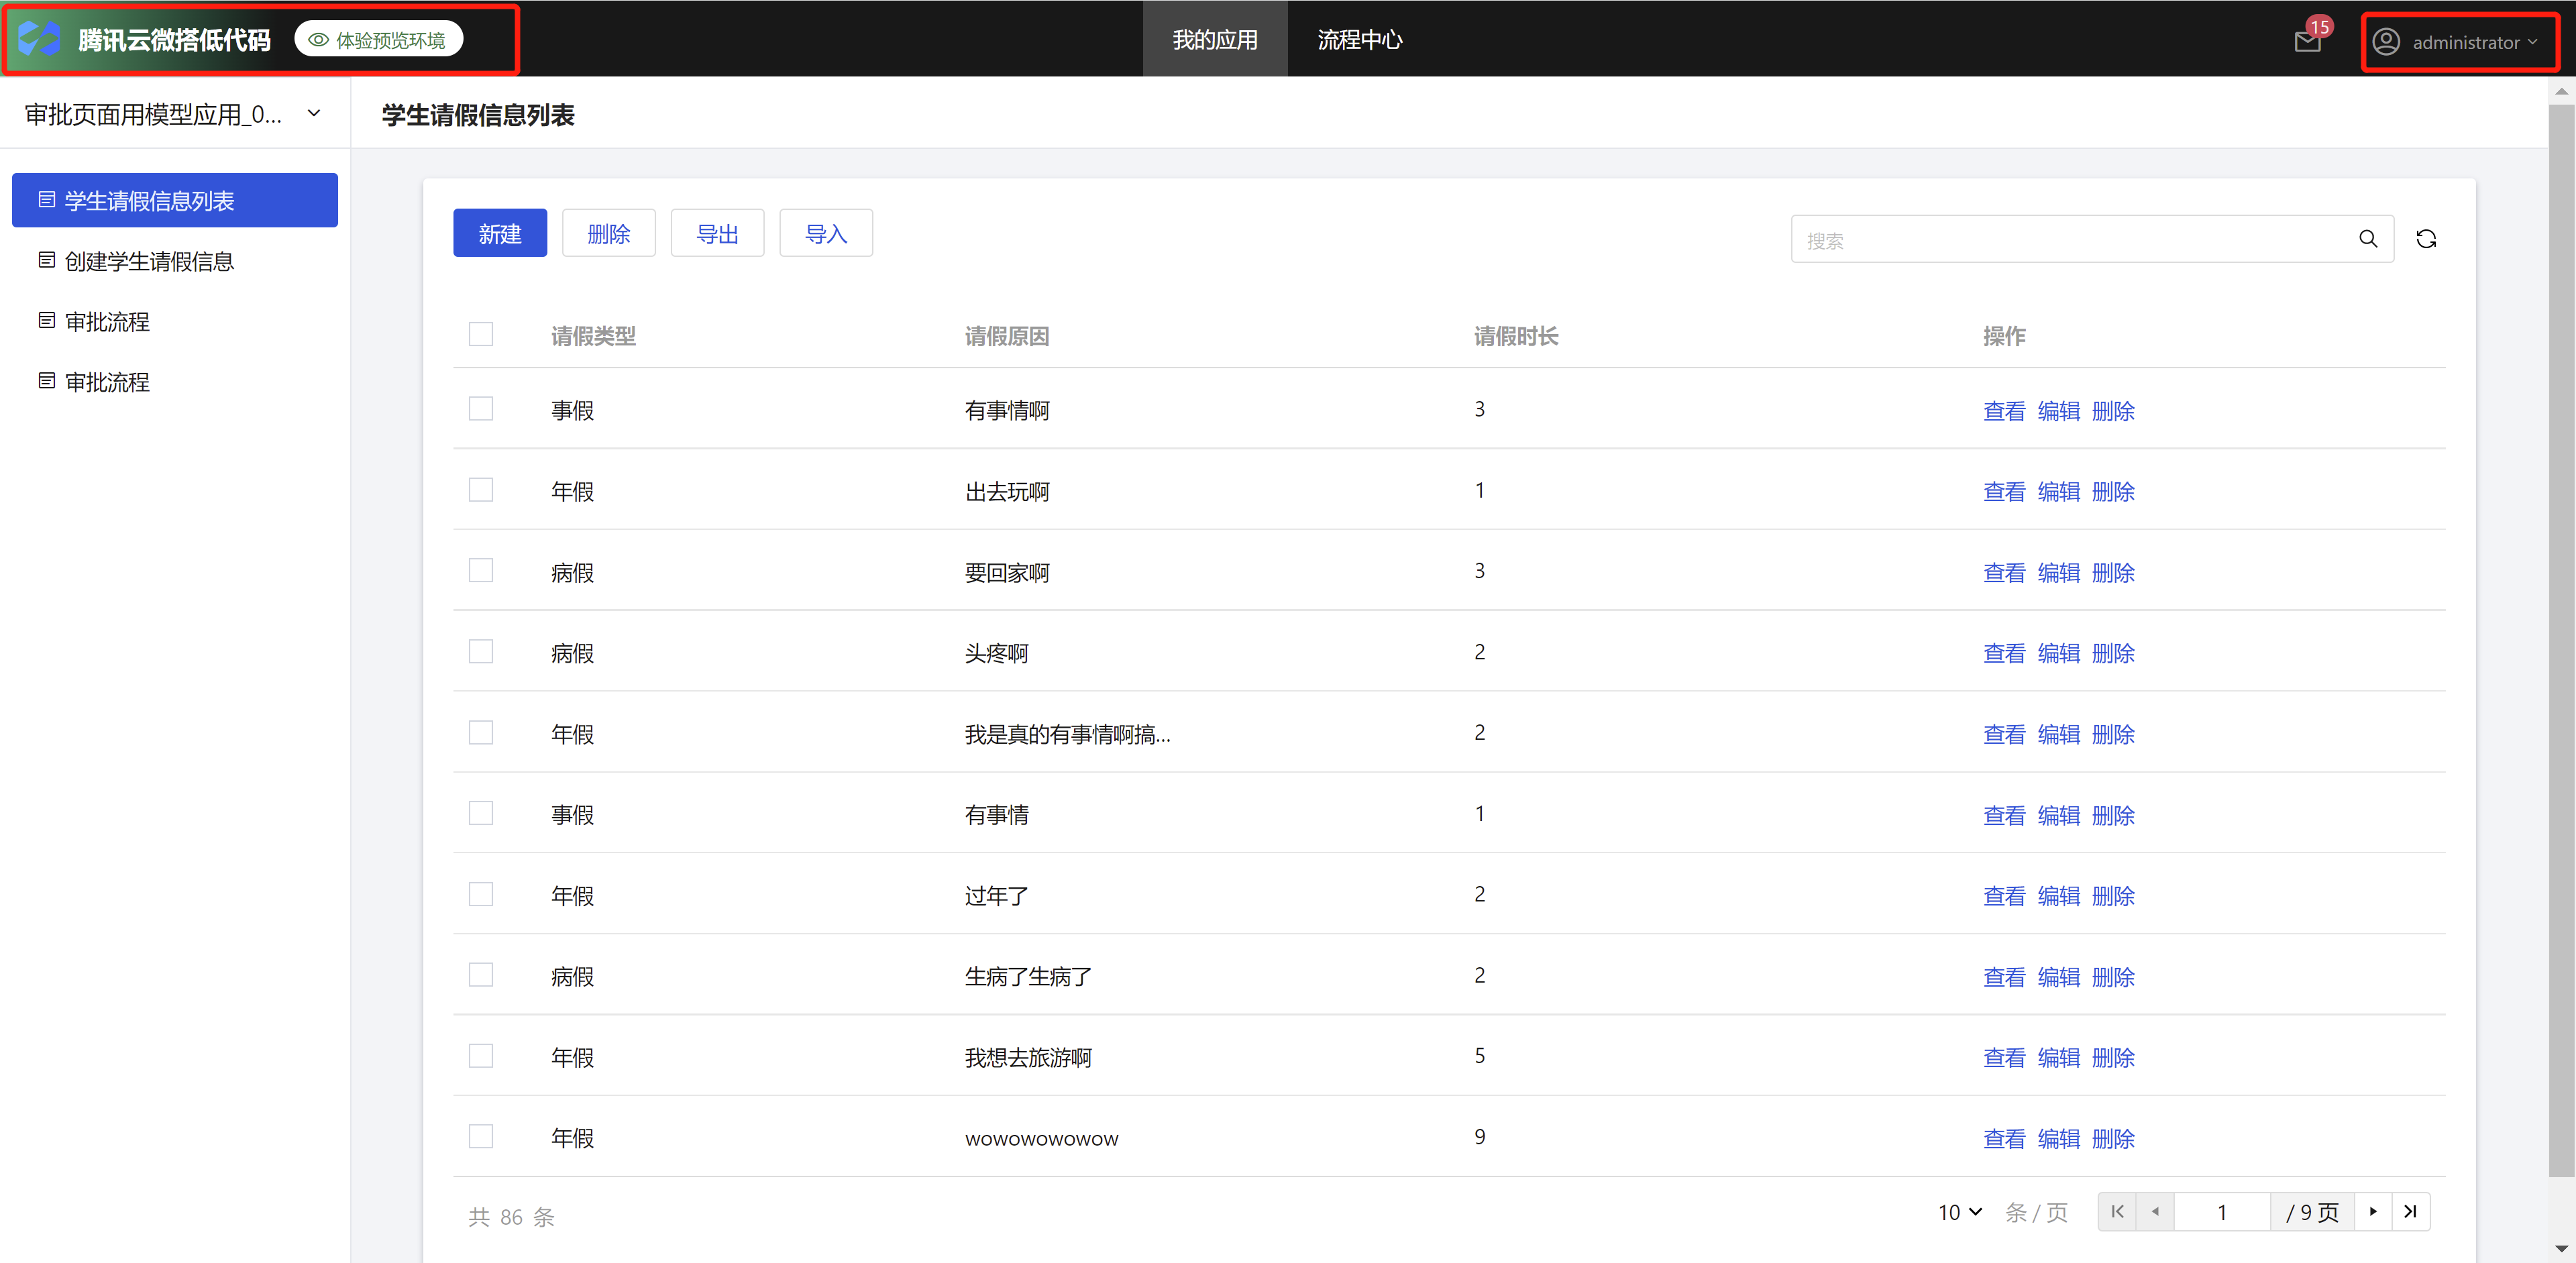Toggle the select-all header checkbox

point(481,335)
